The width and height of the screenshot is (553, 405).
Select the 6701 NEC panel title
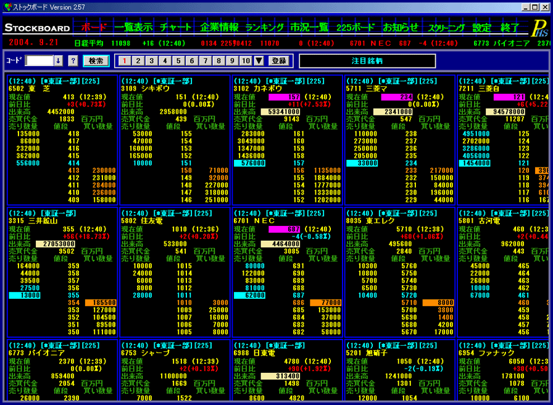[x=254, y=221]
